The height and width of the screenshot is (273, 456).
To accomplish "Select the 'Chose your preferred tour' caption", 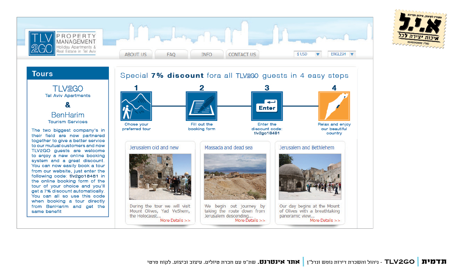I will pos(136,127).
